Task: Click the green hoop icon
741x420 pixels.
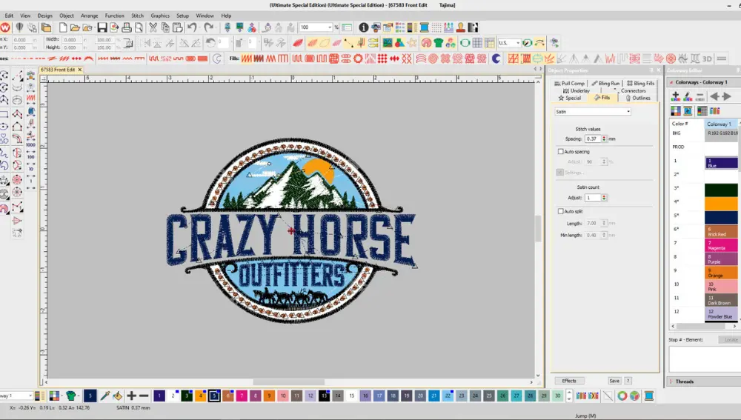Action: 465,43
